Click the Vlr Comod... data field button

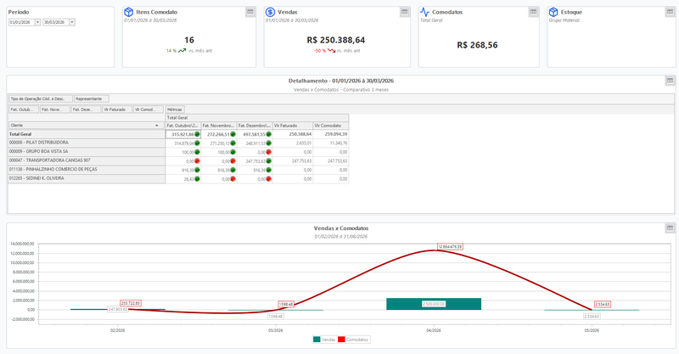149,110
